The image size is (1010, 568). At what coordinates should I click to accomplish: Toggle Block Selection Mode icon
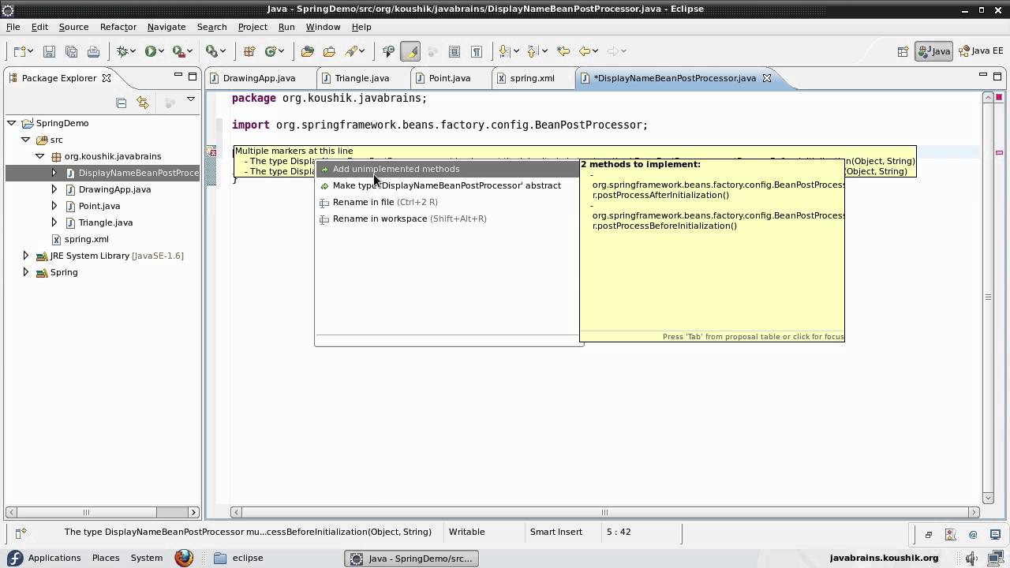(454, 51)
